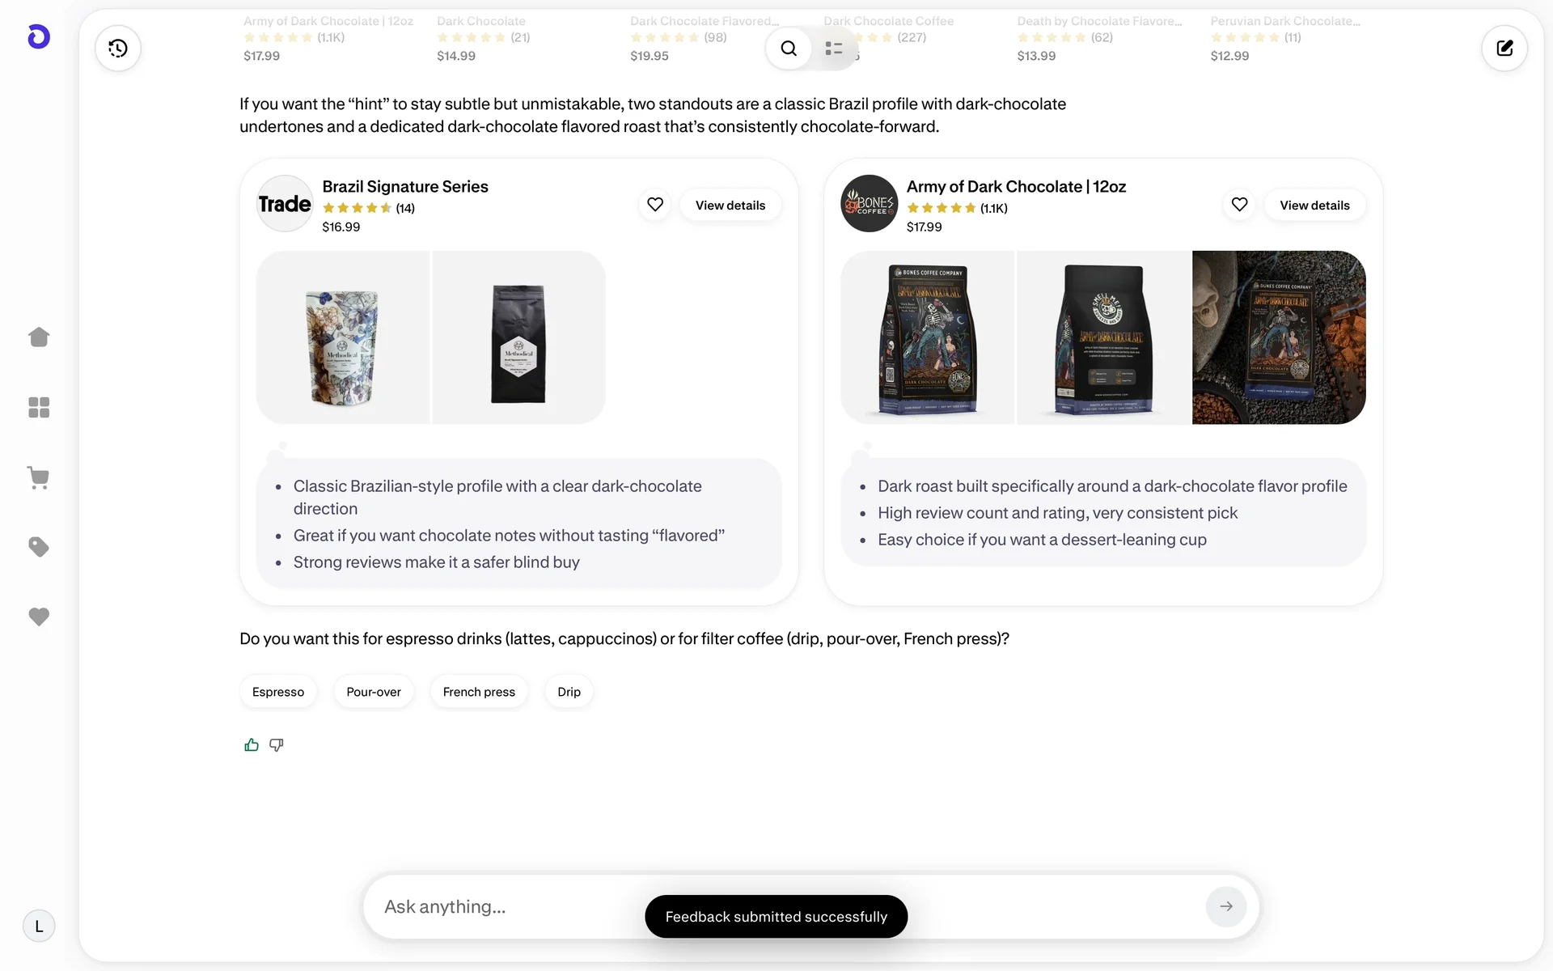1553x971 pixels.
Task: Favorite Army of Dark Chocolate coffee
Action: coord(1239,205)
